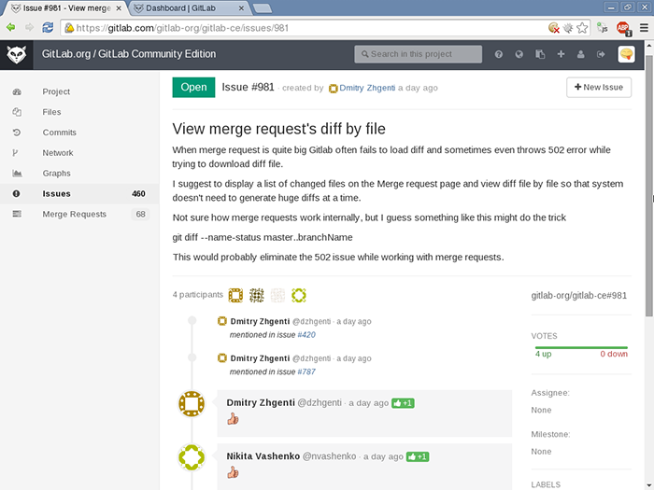
Task: Click GitLab.org / GitLab Community Edition title
Action: coord(129,54)
